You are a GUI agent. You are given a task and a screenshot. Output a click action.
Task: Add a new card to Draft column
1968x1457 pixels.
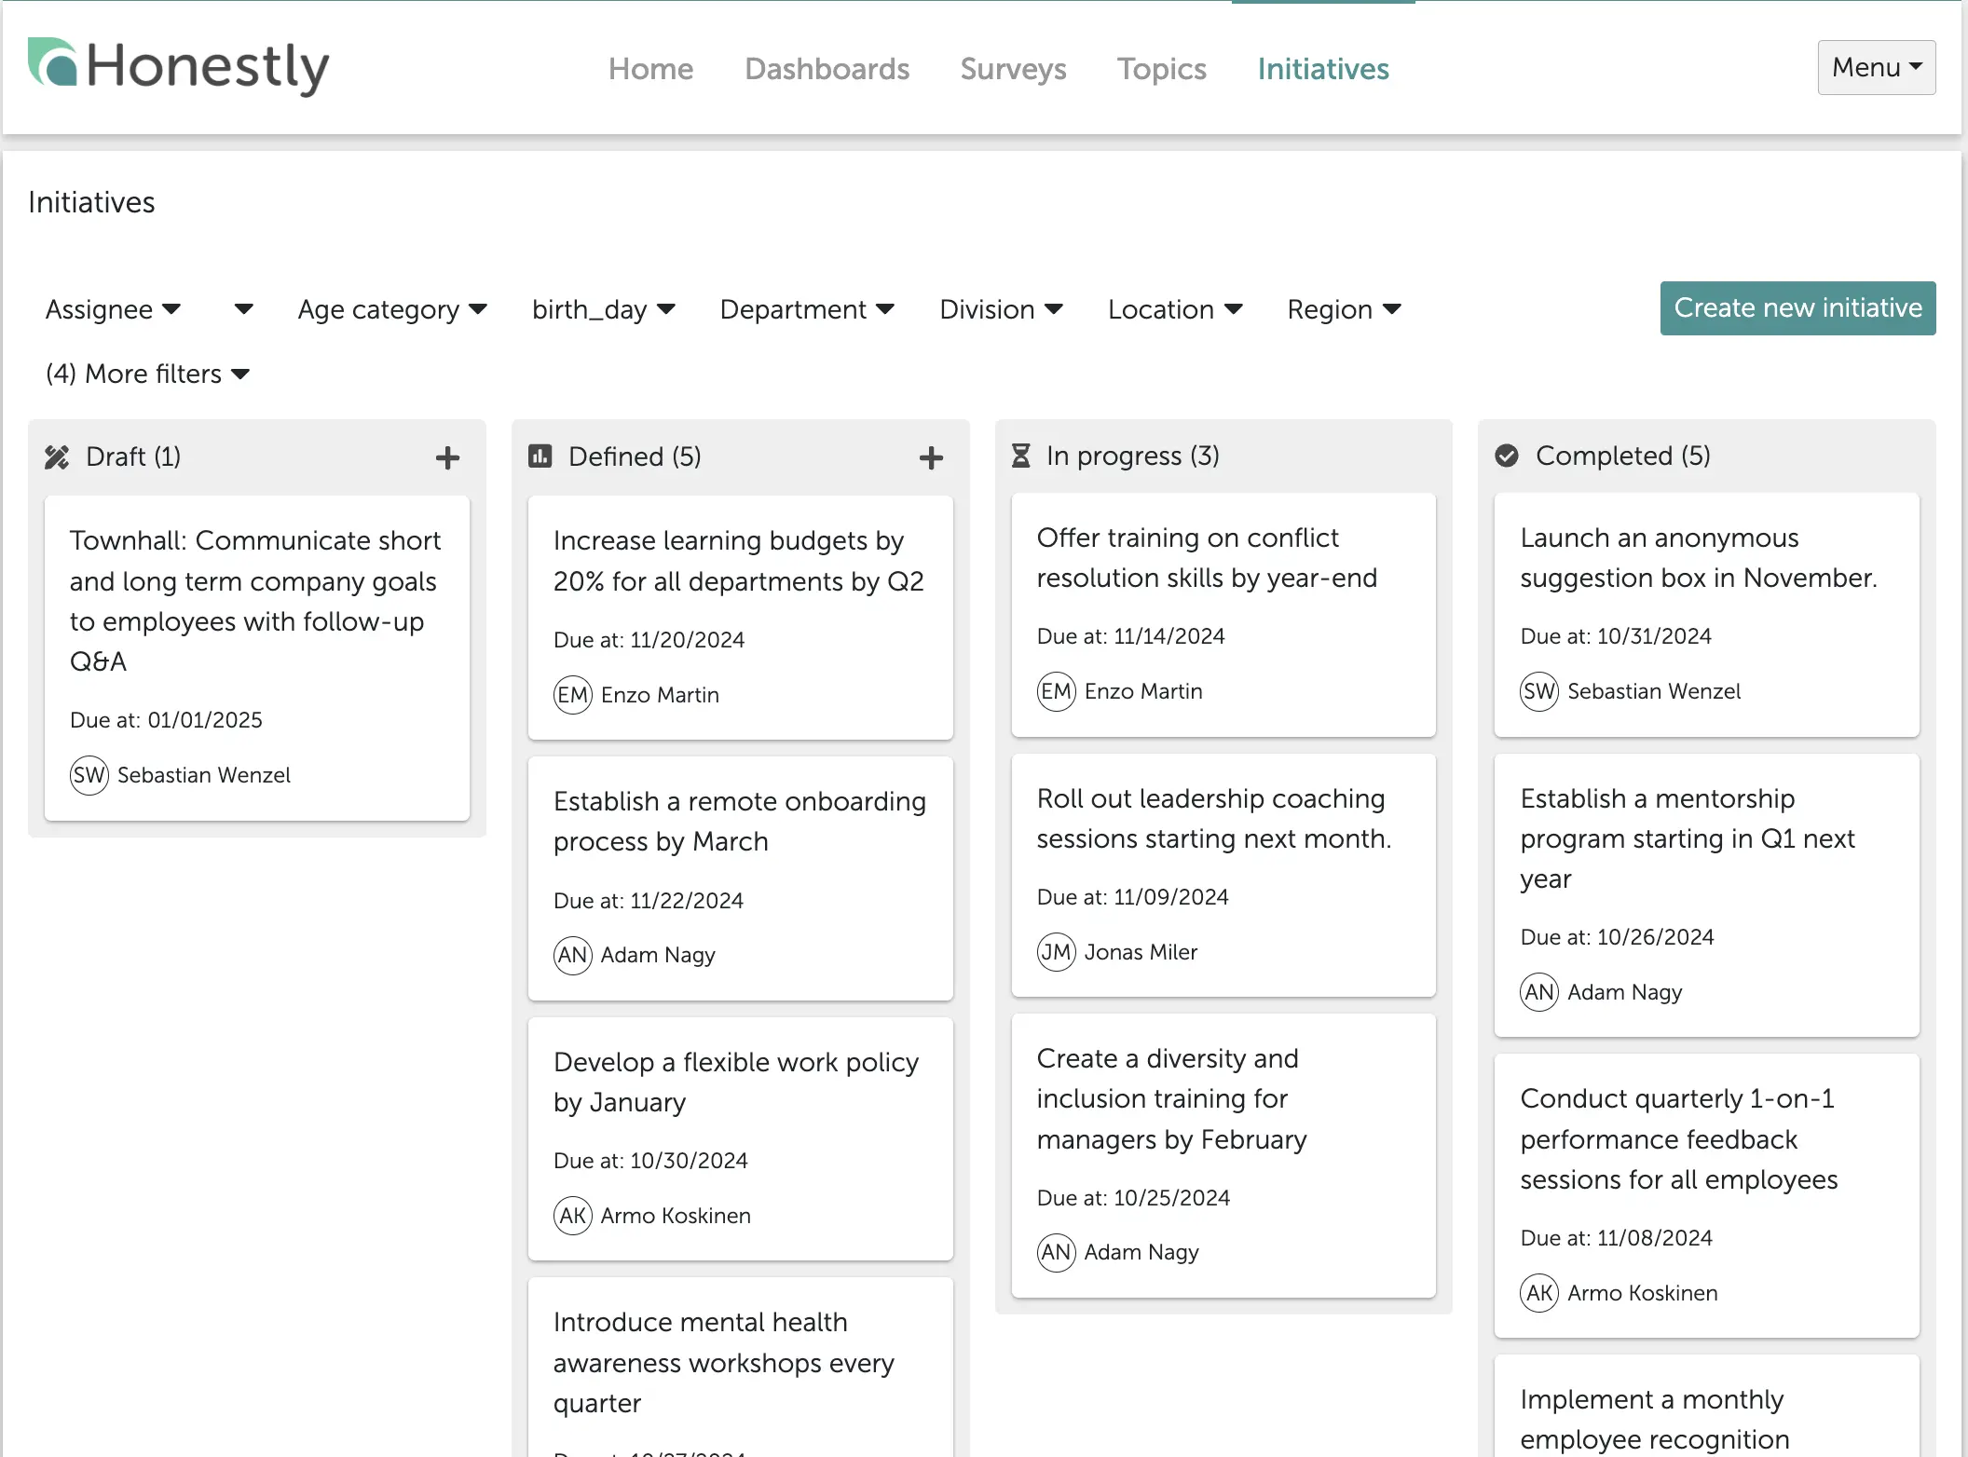[x=447, y=457]
